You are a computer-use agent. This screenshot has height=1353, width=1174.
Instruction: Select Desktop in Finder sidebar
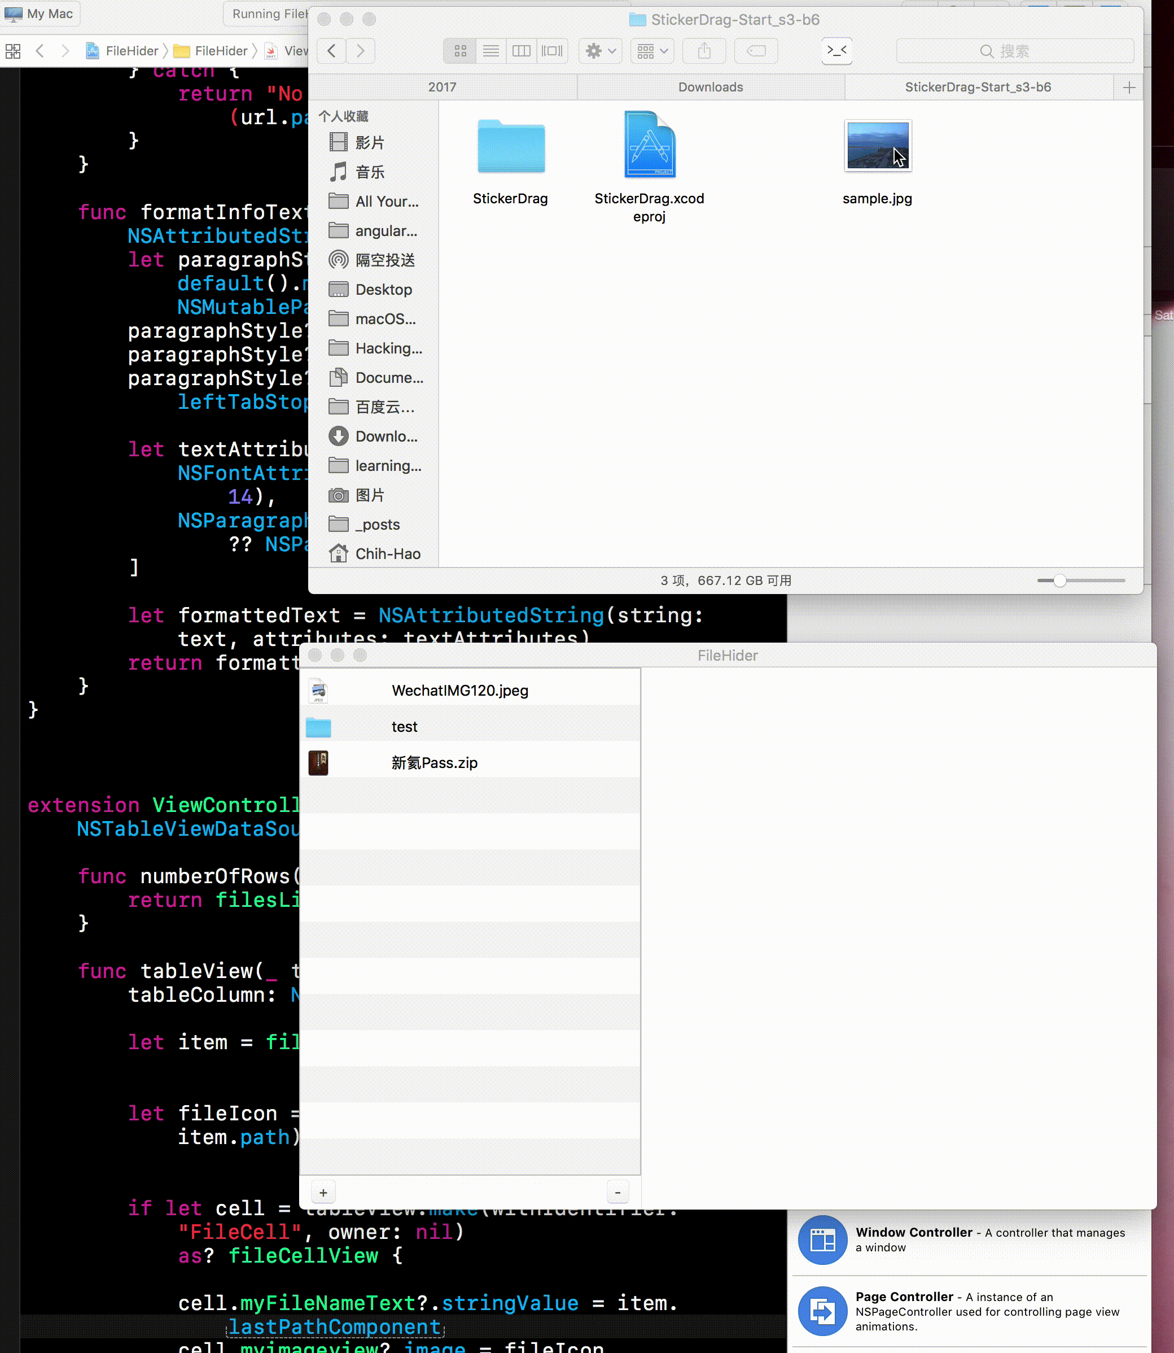(383, 290)
